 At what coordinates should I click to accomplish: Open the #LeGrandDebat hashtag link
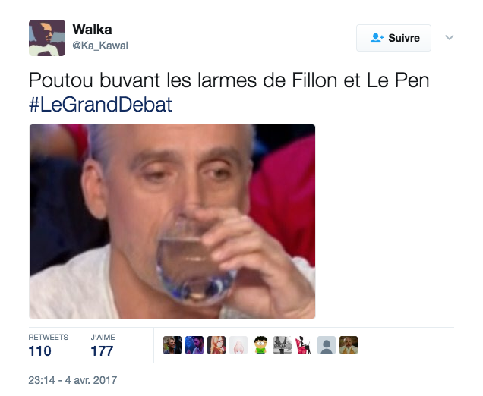click(100, 105)
